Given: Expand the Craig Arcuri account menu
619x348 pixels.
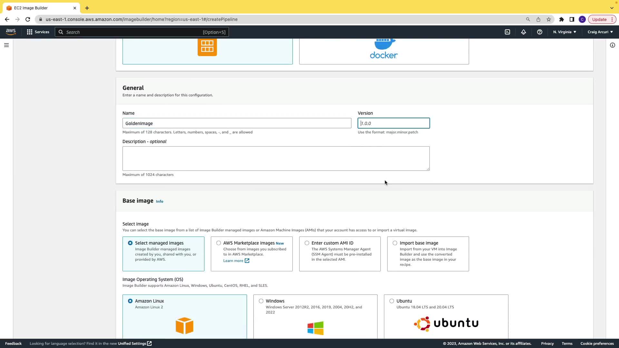Looking at the screenshot, I should pos(600,32).
